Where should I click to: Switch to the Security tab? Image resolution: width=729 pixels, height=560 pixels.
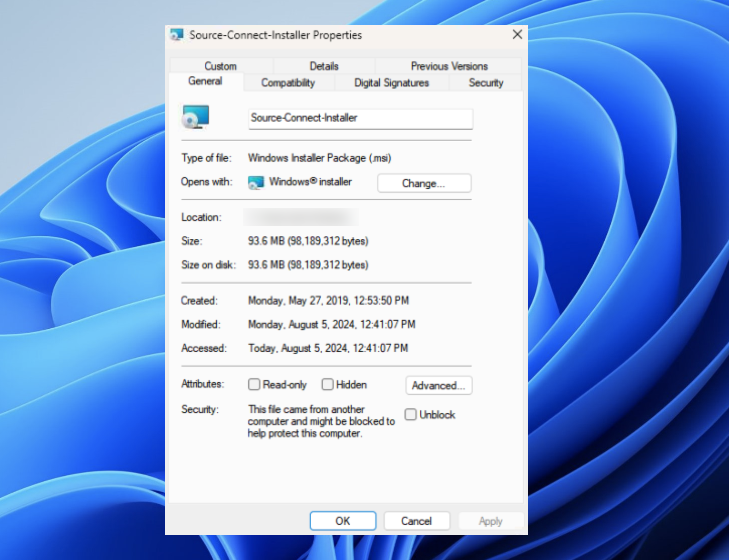[485, 83]
